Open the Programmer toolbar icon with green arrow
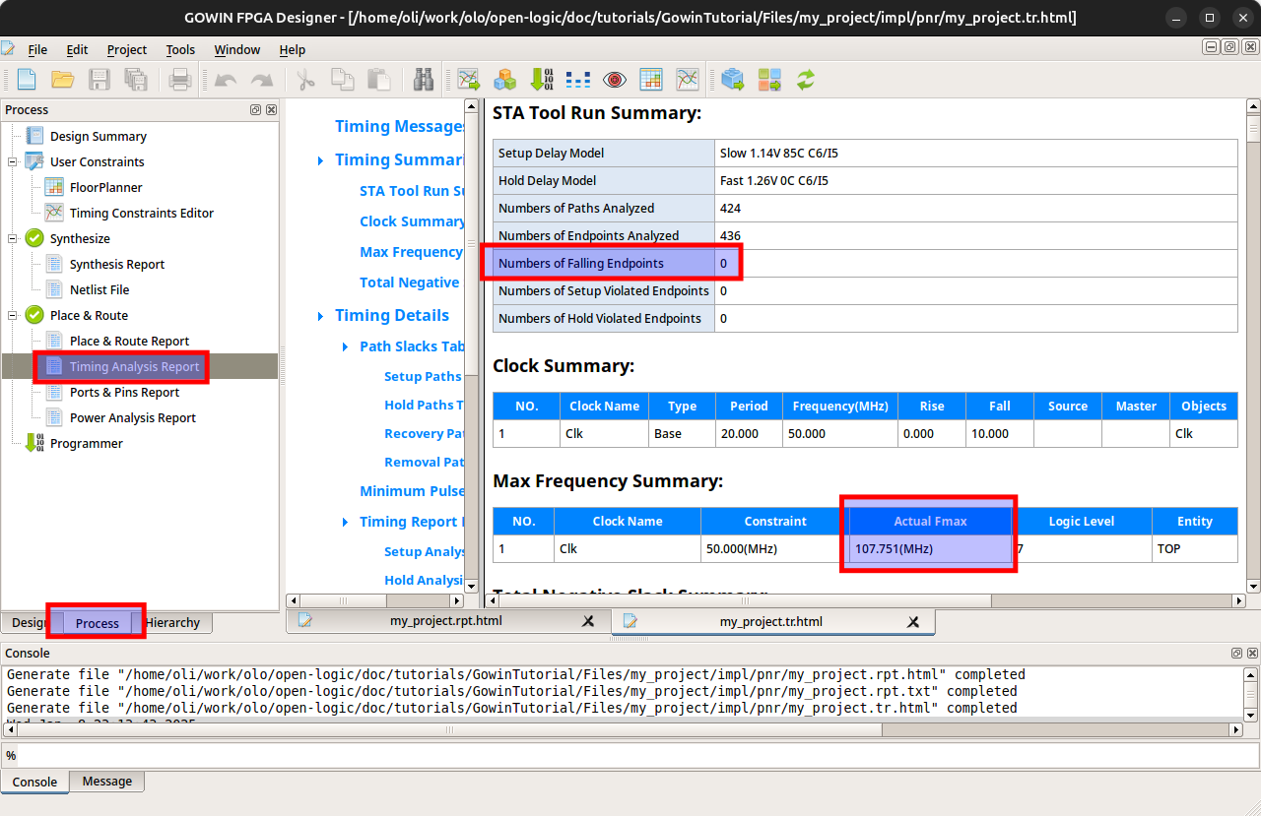The height and width of the screenshot is (816, 1261). tap(542, 80)
